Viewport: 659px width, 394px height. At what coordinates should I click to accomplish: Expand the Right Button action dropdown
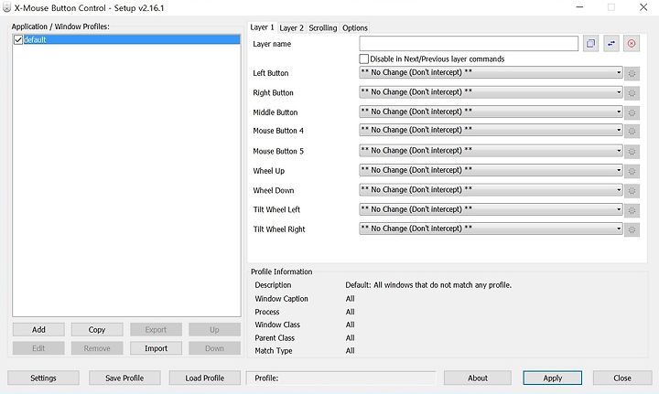[x=491, y=92]
